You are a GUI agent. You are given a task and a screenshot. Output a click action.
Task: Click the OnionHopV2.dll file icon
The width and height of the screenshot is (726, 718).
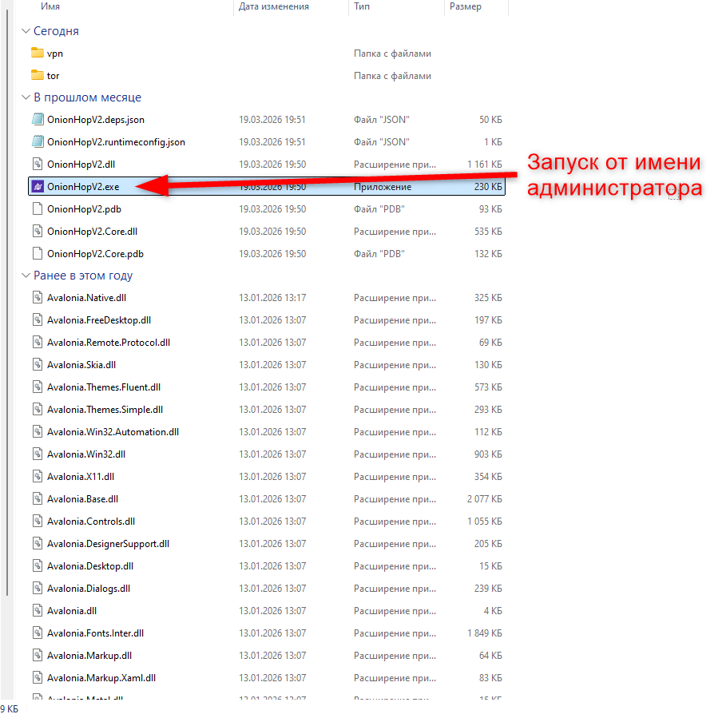[38, 165]
